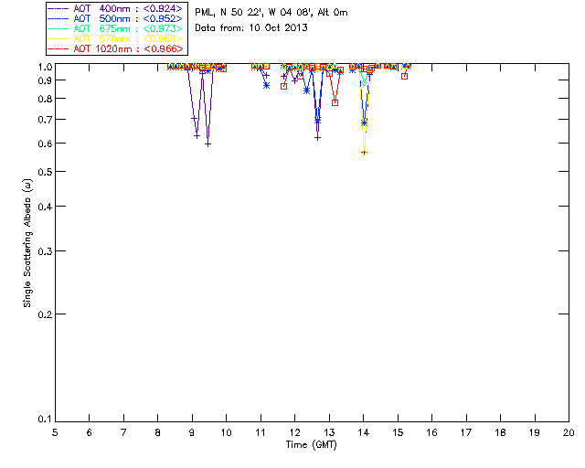
Task: Click the x-axis tick label 19
Action: (x=535, y=432)
